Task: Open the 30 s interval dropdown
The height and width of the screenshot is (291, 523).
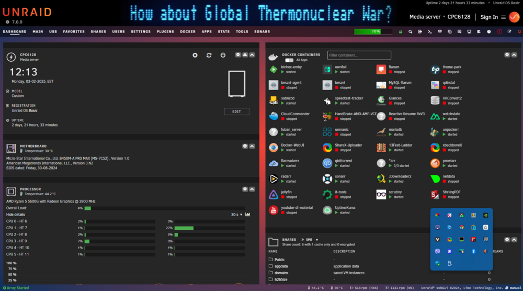Action: 236,215
